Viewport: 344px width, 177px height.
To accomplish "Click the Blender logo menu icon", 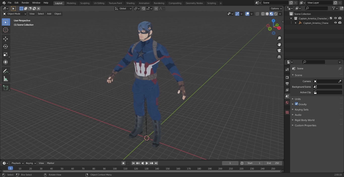I will [4, 3].
